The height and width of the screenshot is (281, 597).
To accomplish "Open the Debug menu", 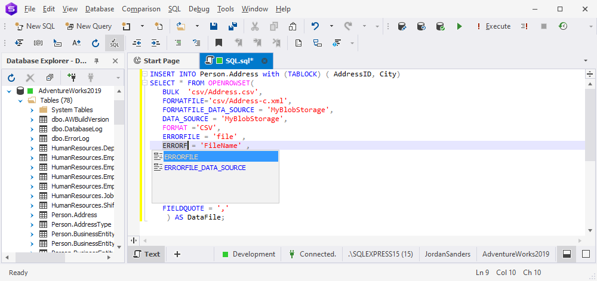I will (x=199, y=9).
